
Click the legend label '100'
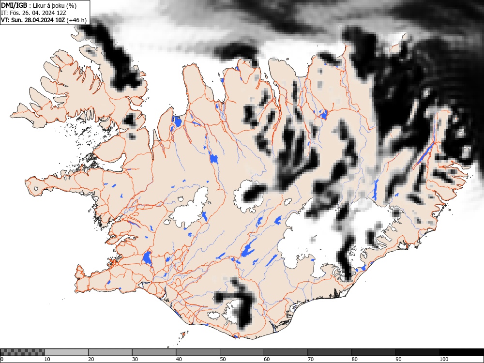click(443, 359)
